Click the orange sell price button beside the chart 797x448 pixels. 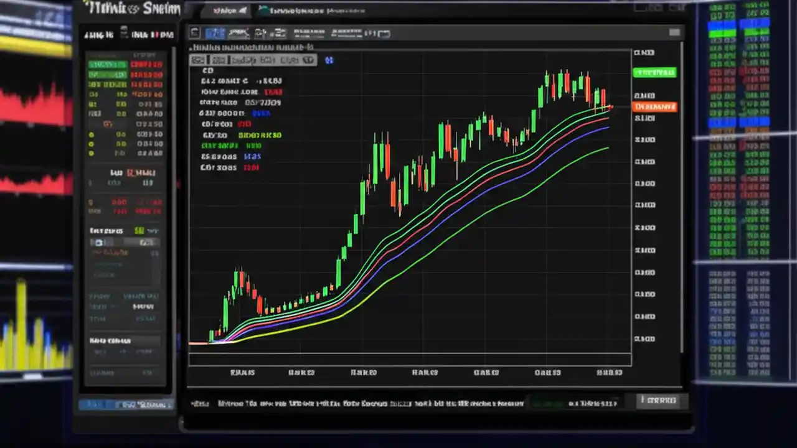[654, 106]
